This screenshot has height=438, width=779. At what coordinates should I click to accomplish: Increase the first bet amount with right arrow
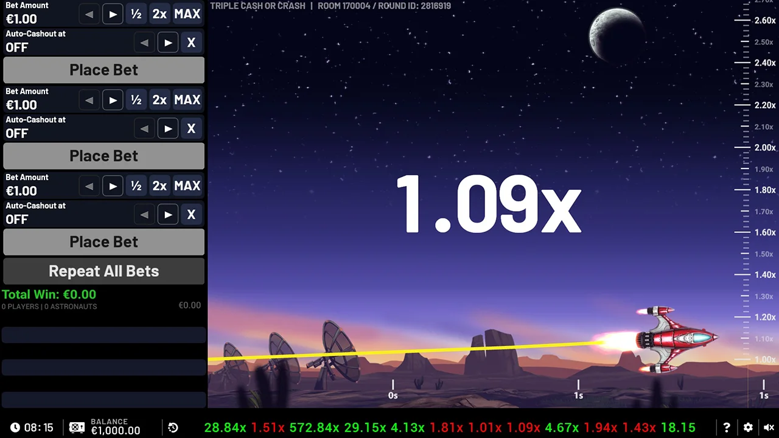[113, 14]
